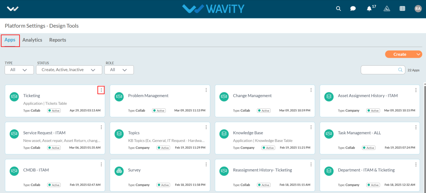
Task: Click the Survey cubes app icon
Action: coord(119,171)
